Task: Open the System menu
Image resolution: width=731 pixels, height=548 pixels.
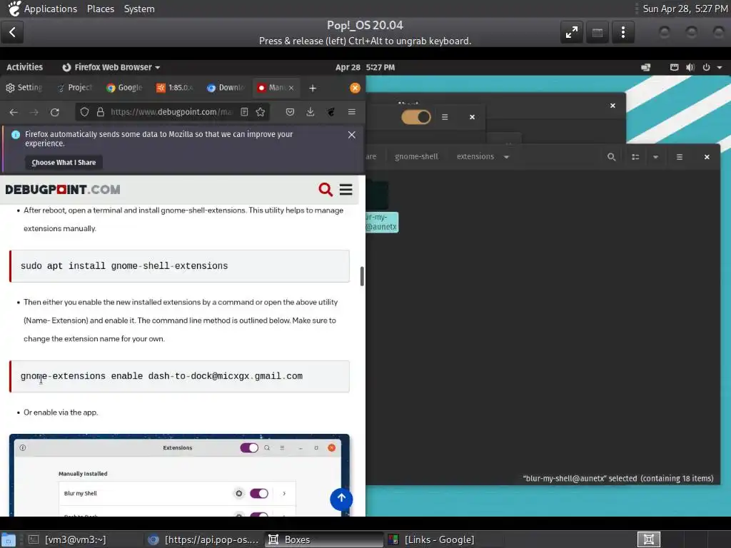Action: pyautogui.click(x=139, y=9)
